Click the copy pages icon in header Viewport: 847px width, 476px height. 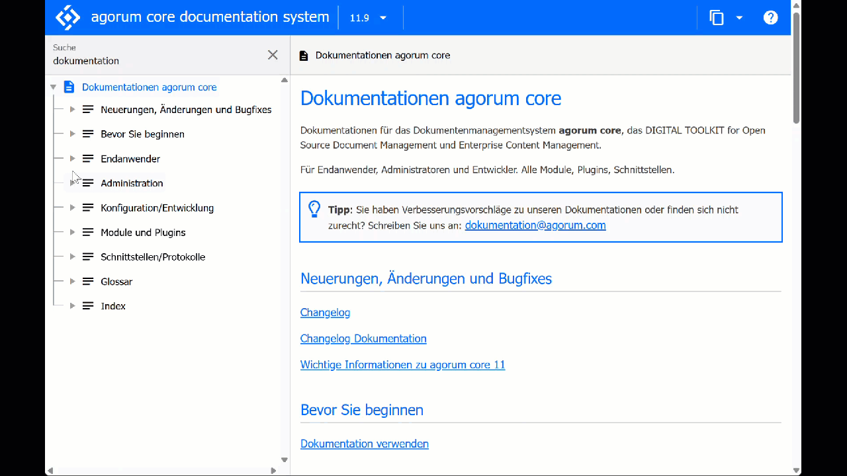(717, 18)
